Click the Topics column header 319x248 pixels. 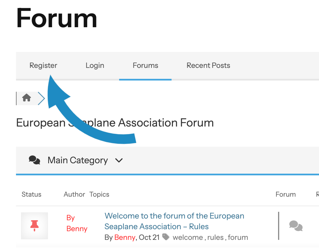(99, 194)
